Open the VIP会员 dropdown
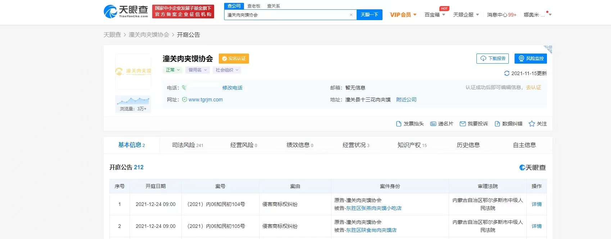The height and width of the screenshot is (239, 611). 403,15
